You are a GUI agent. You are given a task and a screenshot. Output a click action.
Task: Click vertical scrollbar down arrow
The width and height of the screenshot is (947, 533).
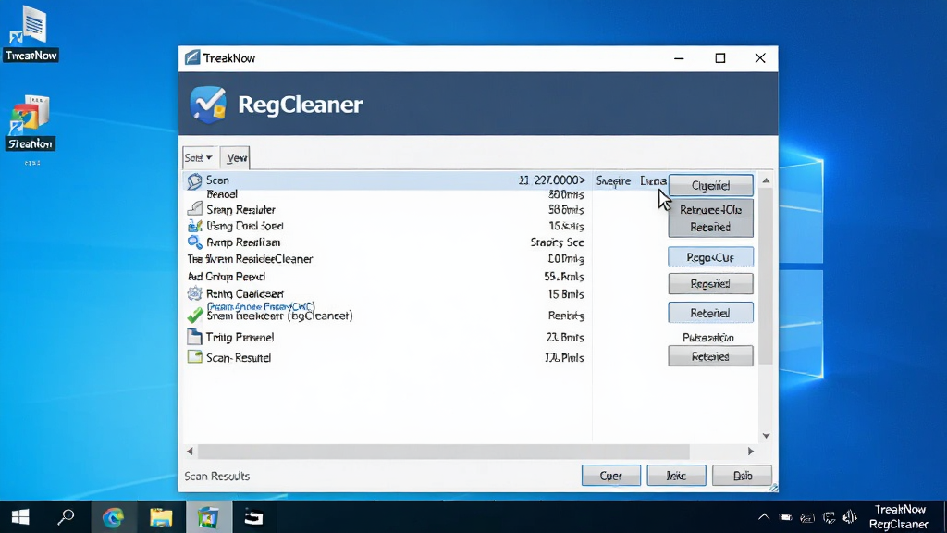pyautogui.click(x=766, y=436)
